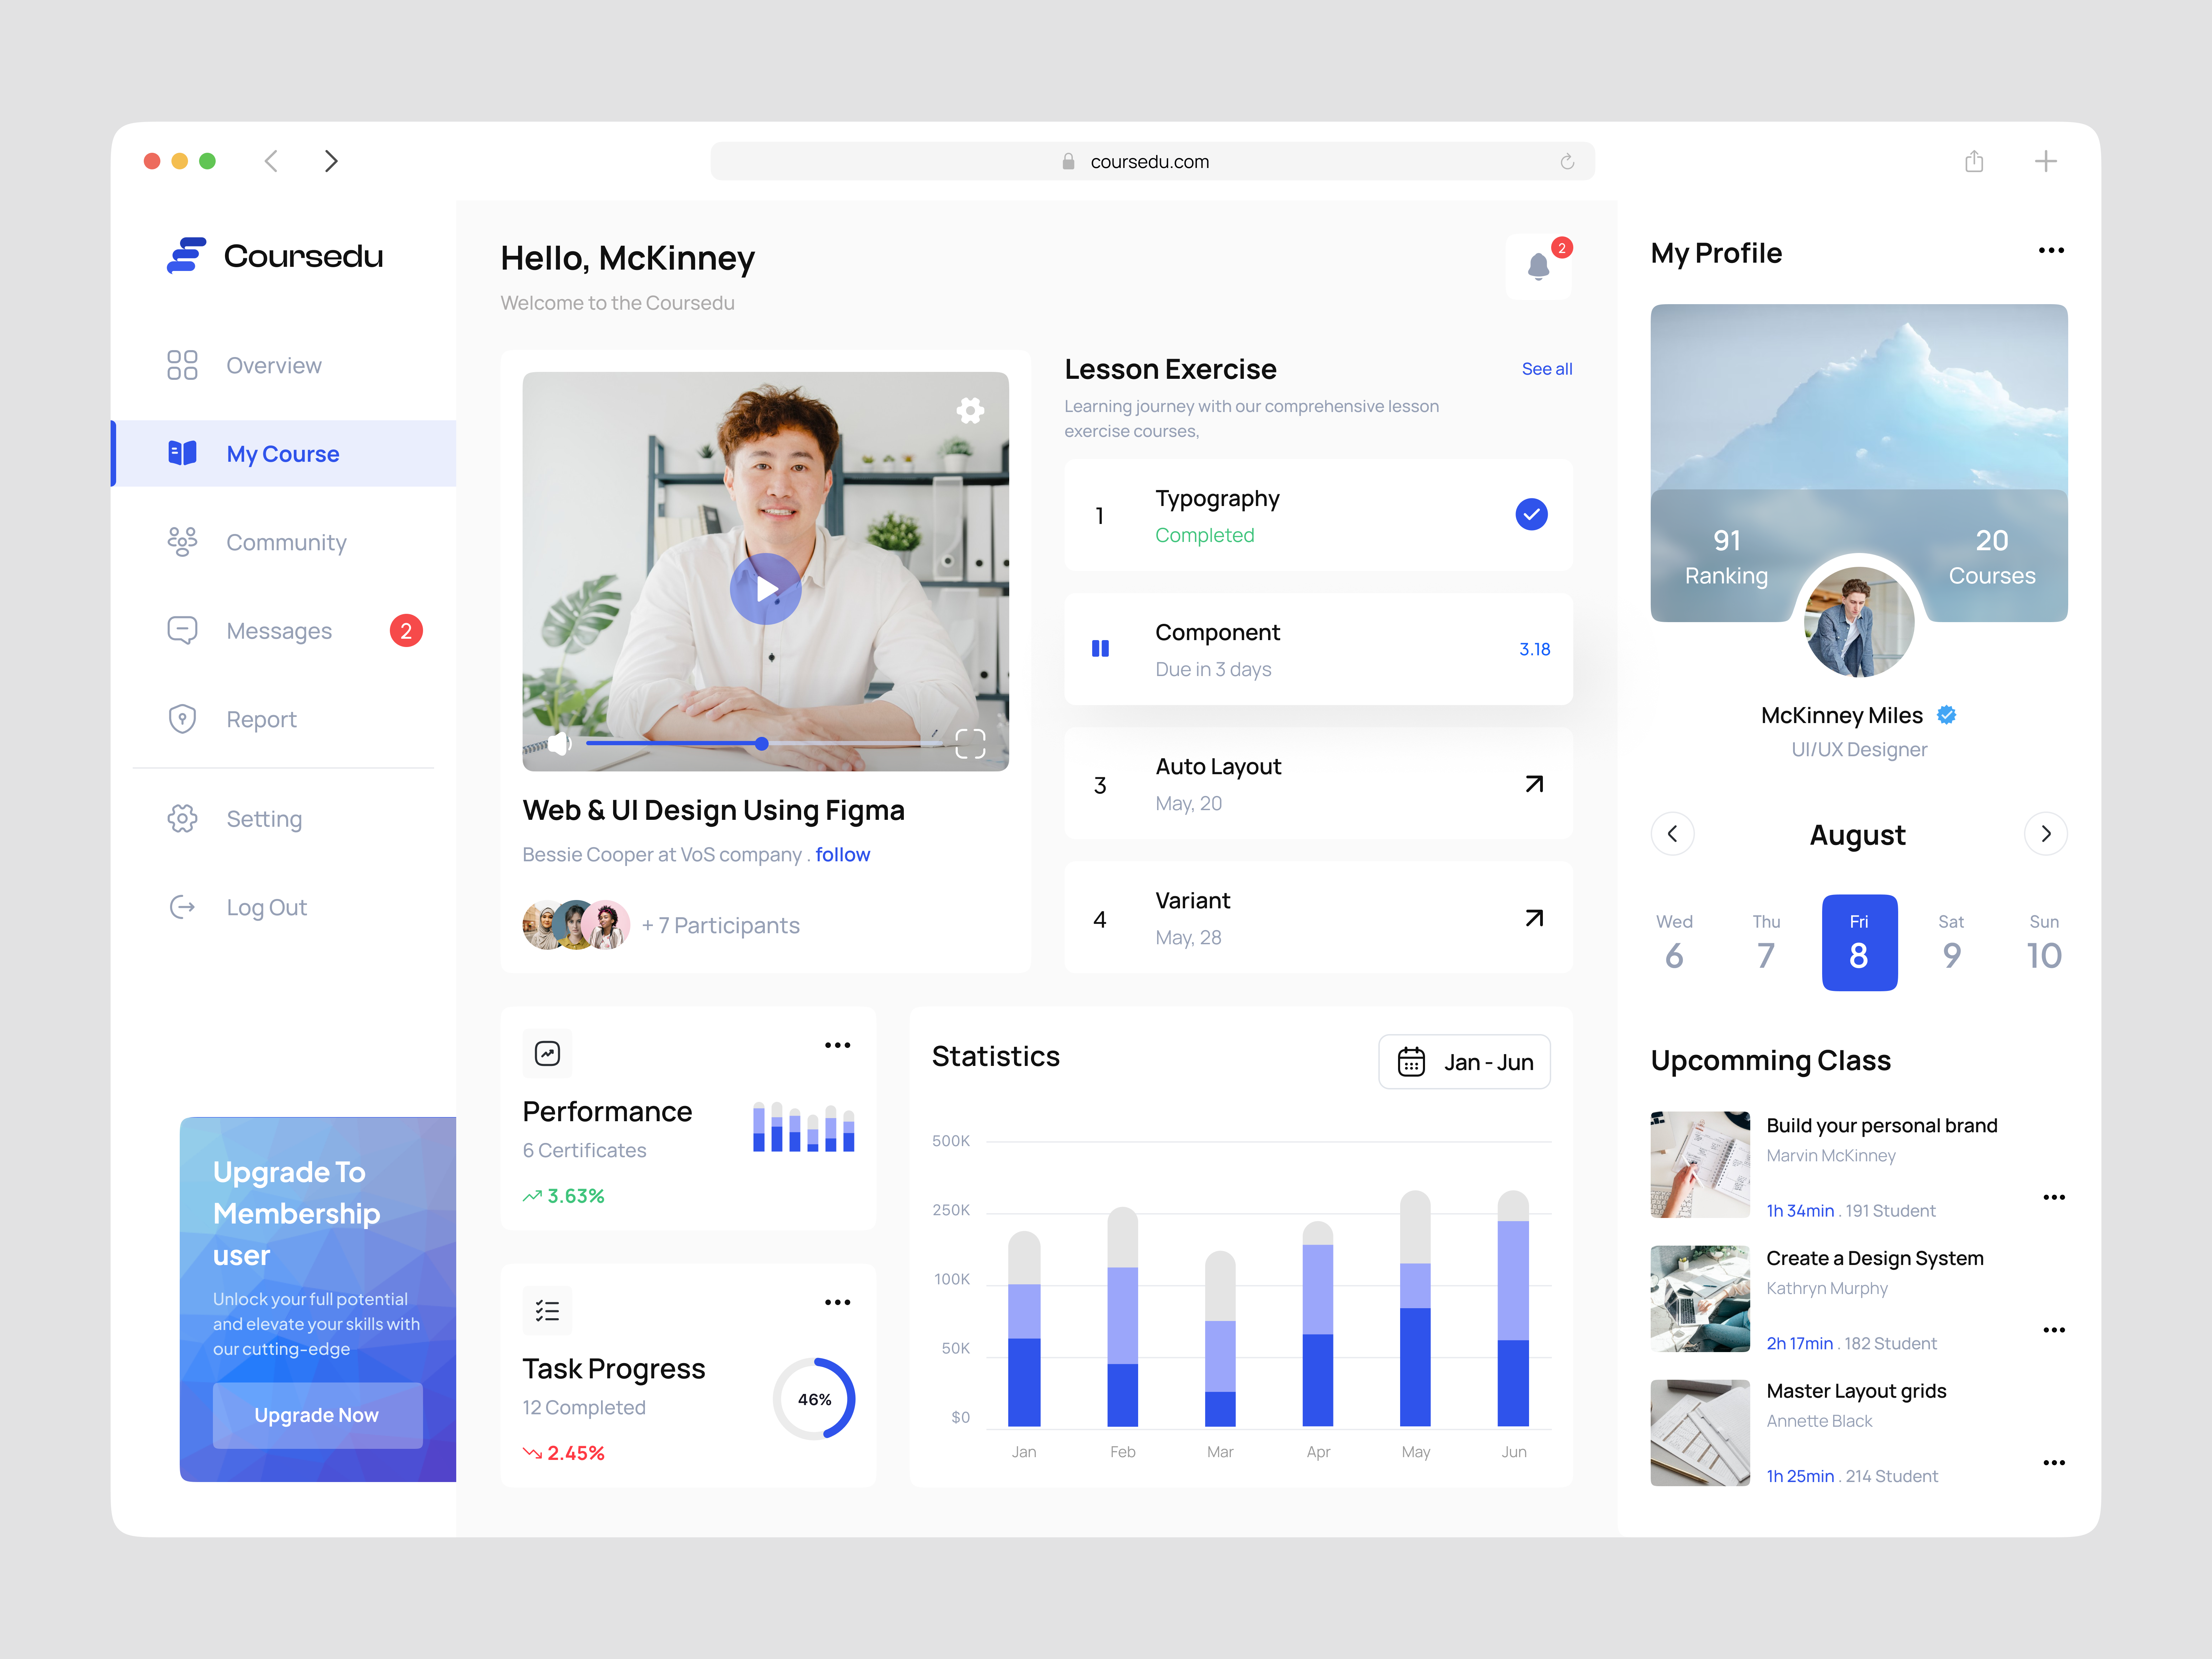The image size is (2212, 1659).
Task: Follow Bessie Cooper via the follow link
Action: [x=843, y=854]
